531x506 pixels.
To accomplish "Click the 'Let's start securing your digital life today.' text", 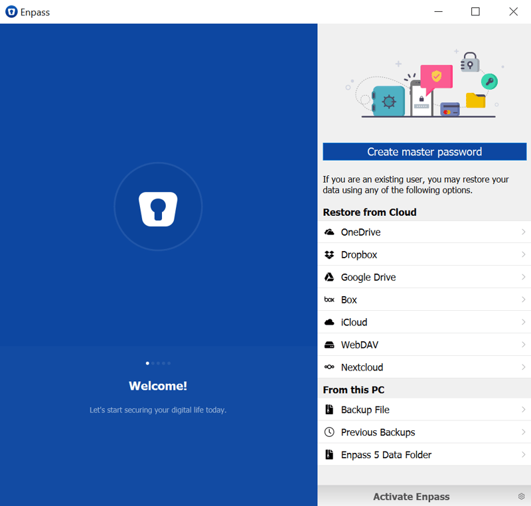I will [158, 410].
